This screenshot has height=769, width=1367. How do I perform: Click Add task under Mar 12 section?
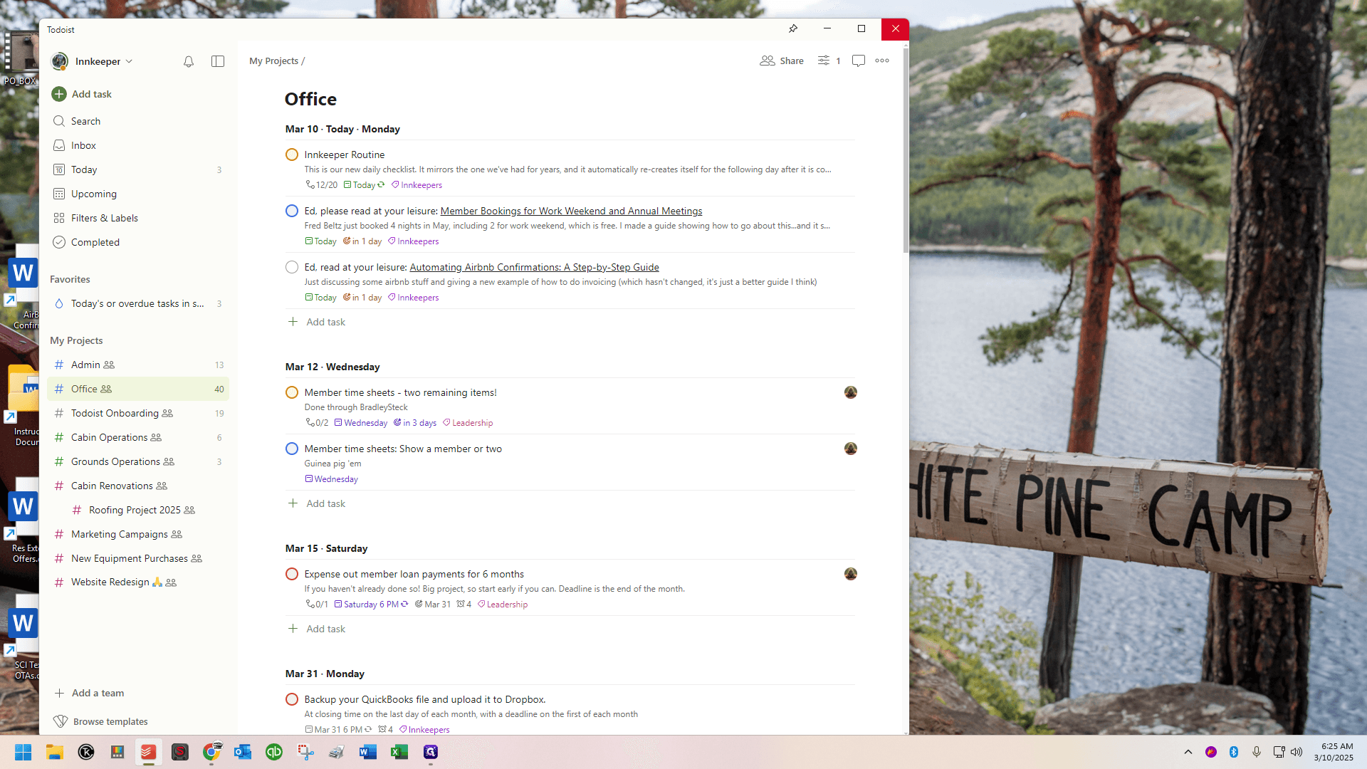(x=317, y=503)
